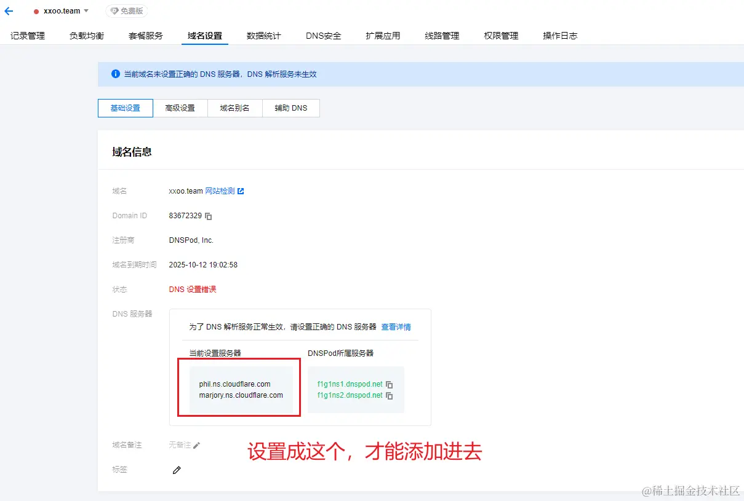
Task: Click the info icon in DNS warning banner
Action: click(115, 74)
